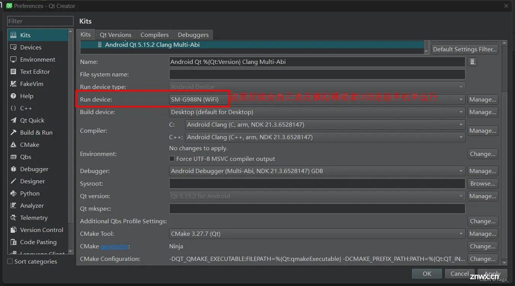Open Analyzer category icon
Screen dimensions: 515x286
pos(13,205)
